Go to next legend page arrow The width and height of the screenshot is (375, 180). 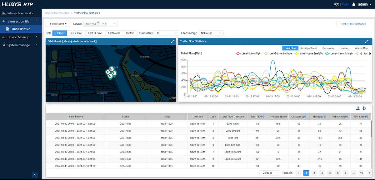[x=371, y=54]
